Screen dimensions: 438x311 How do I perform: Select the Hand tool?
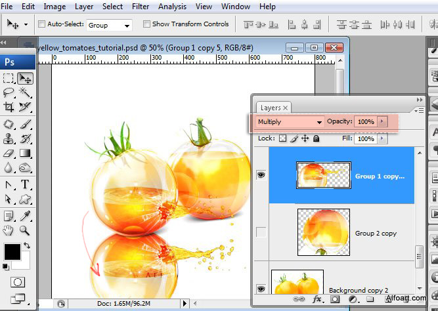pos(9,230)
